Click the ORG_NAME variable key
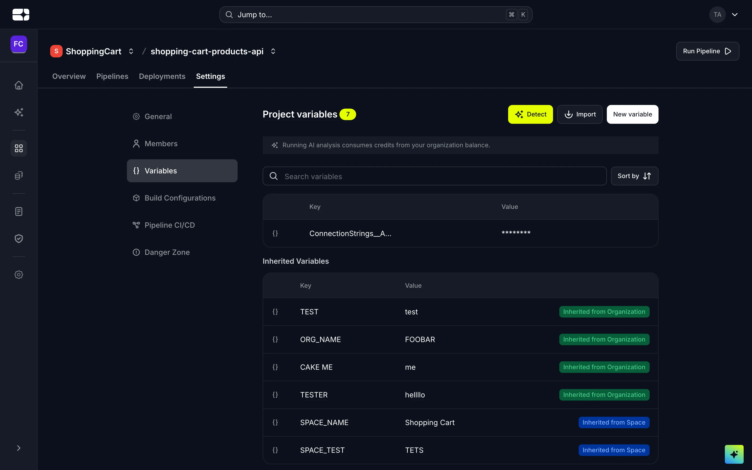The height and width of the screenshot is (470, 752). [320, 339]
